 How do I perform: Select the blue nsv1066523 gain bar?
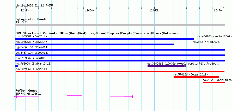(95, 44)
